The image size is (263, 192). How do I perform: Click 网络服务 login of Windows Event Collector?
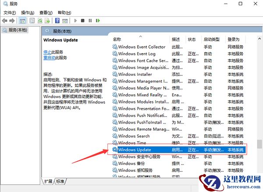(235, 47)
